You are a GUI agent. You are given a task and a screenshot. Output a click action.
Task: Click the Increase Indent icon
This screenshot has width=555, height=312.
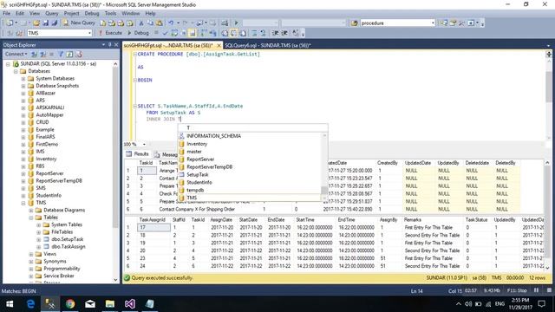click(284, 33)
